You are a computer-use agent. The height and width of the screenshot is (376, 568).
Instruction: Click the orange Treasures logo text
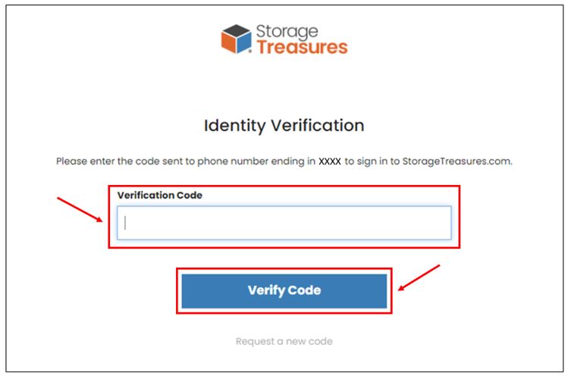[x=303, y=47]
